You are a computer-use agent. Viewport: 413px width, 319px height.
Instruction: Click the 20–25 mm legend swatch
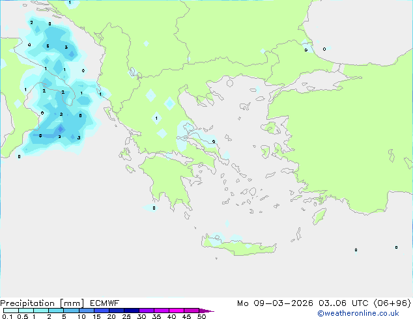[116, 311]
